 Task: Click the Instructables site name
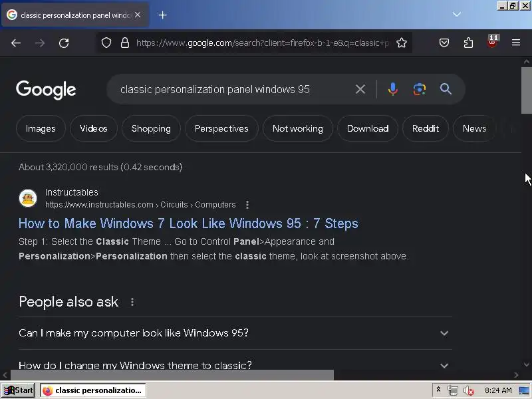click(x=72, y=192)
